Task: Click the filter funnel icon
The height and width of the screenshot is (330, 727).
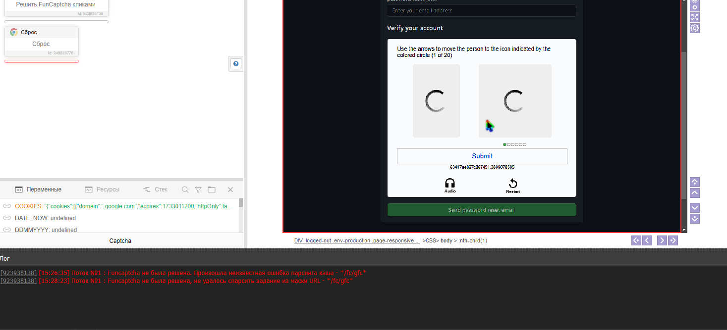Action: (x=198, y=189)
